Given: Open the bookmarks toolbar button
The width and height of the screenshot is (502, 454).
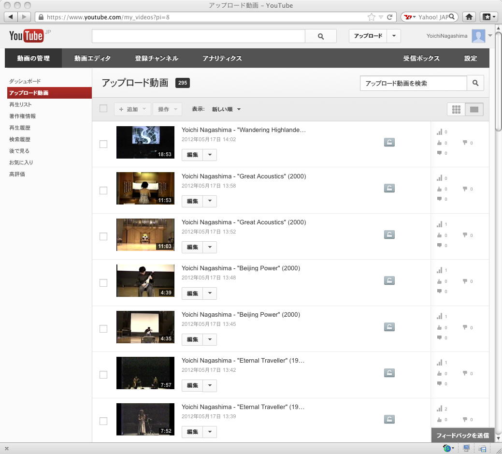Looking at the screenshot, I should pos(488,17).
